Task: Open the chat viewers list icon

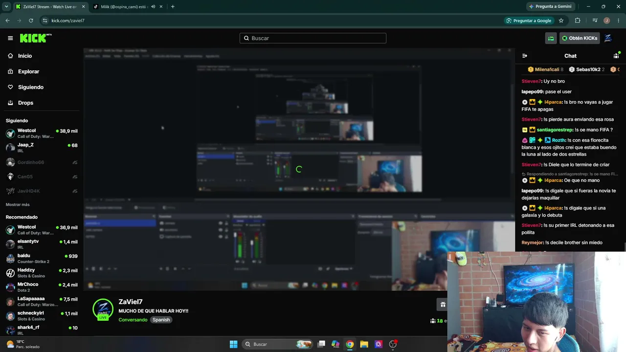Action: click(x=616, y=56)
